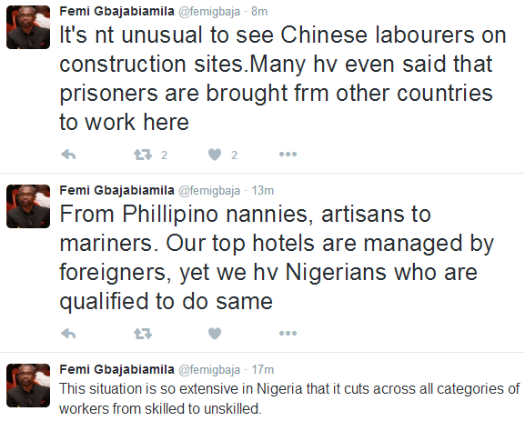Retweet the Chinese labourers tweet
Image resolution: width=525 pixels, height=421 pixels.
(143, 155)
